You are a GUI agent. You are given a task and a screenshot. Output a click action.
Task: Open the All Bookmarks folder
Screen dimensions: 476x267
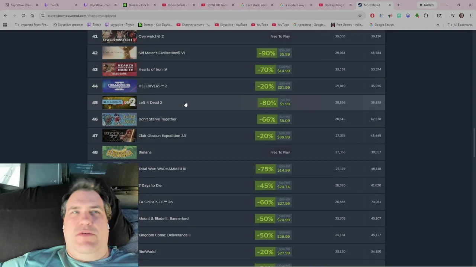coord(460,24)
